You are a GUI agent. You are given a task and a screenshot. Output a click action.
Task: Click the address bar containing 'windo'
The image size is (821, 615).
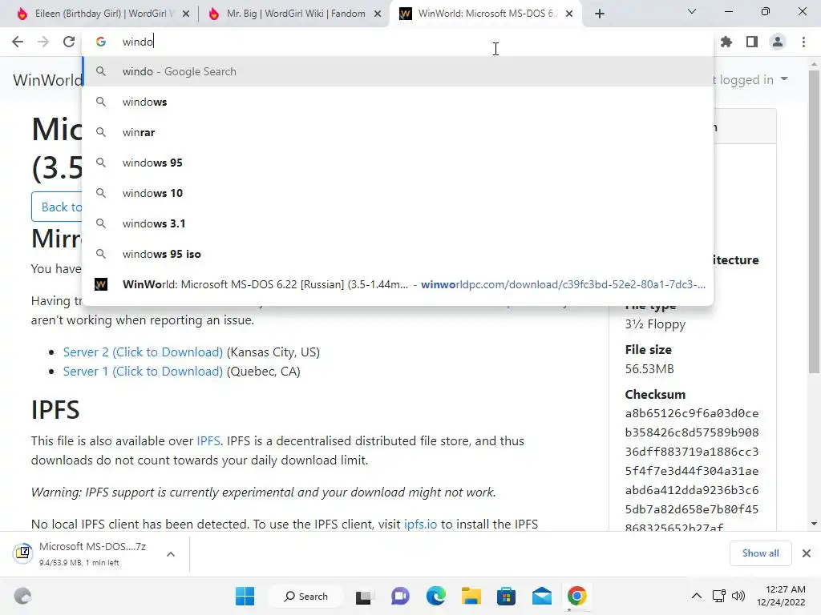(x=398, y=42)
